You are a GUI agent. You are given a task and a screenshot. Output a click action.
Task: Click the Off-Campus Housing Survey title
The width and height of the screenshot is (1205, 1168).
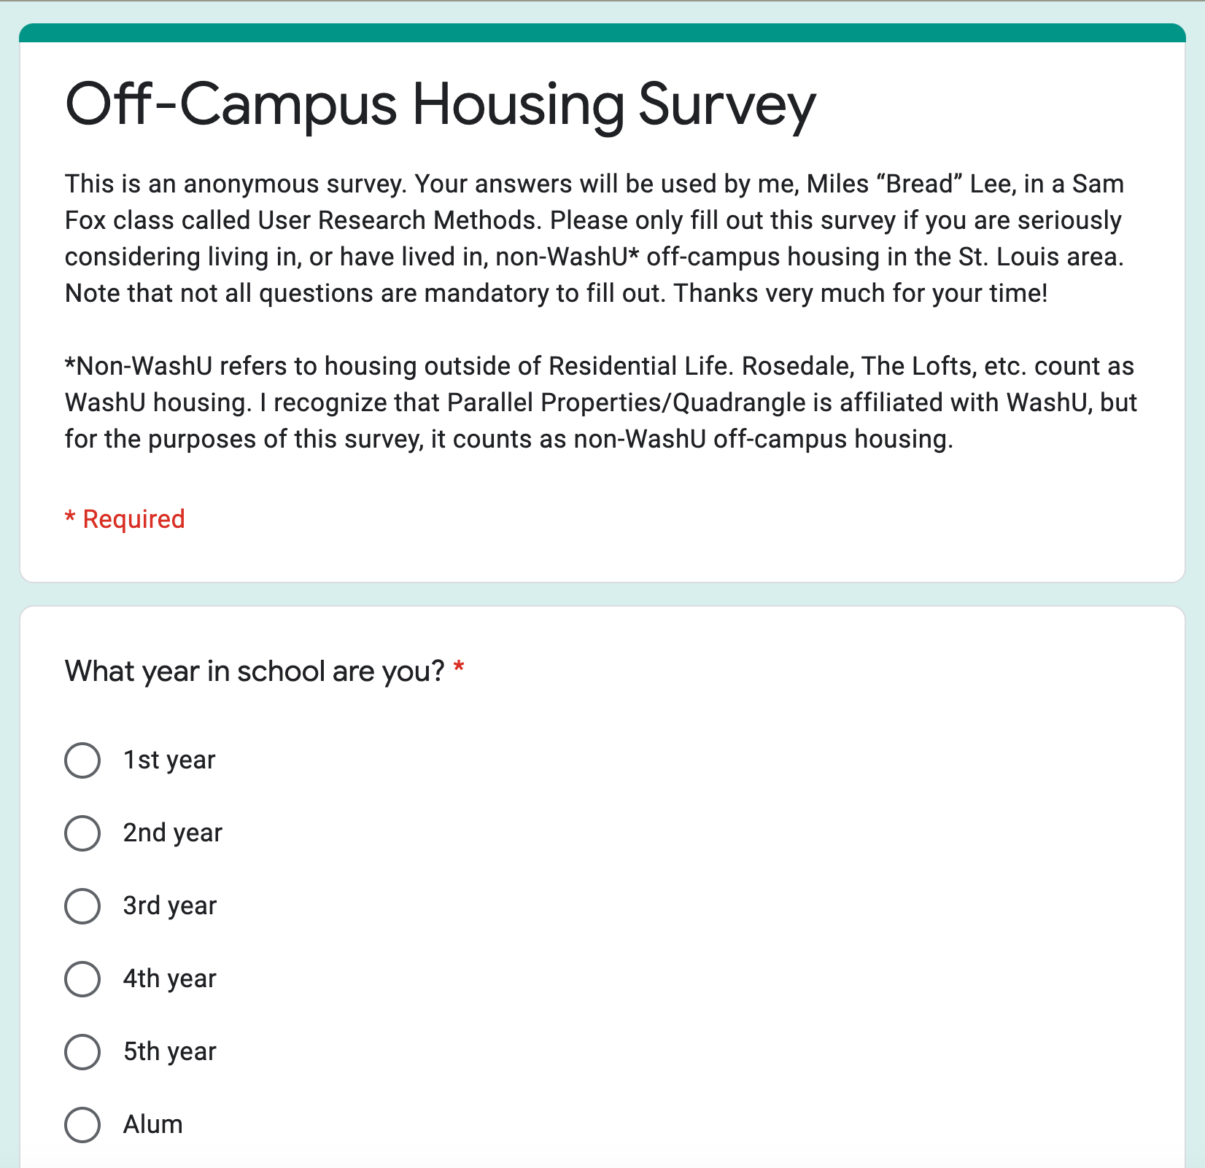tap(440, 105)
